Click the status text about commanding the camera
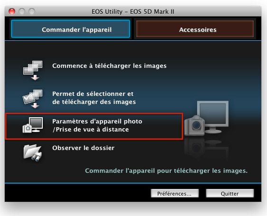 point(166,171)
